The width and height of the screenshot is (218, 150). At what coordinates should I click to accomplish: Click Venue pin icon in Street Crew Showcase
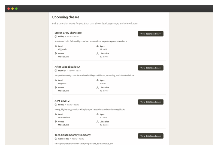point(56,53)
